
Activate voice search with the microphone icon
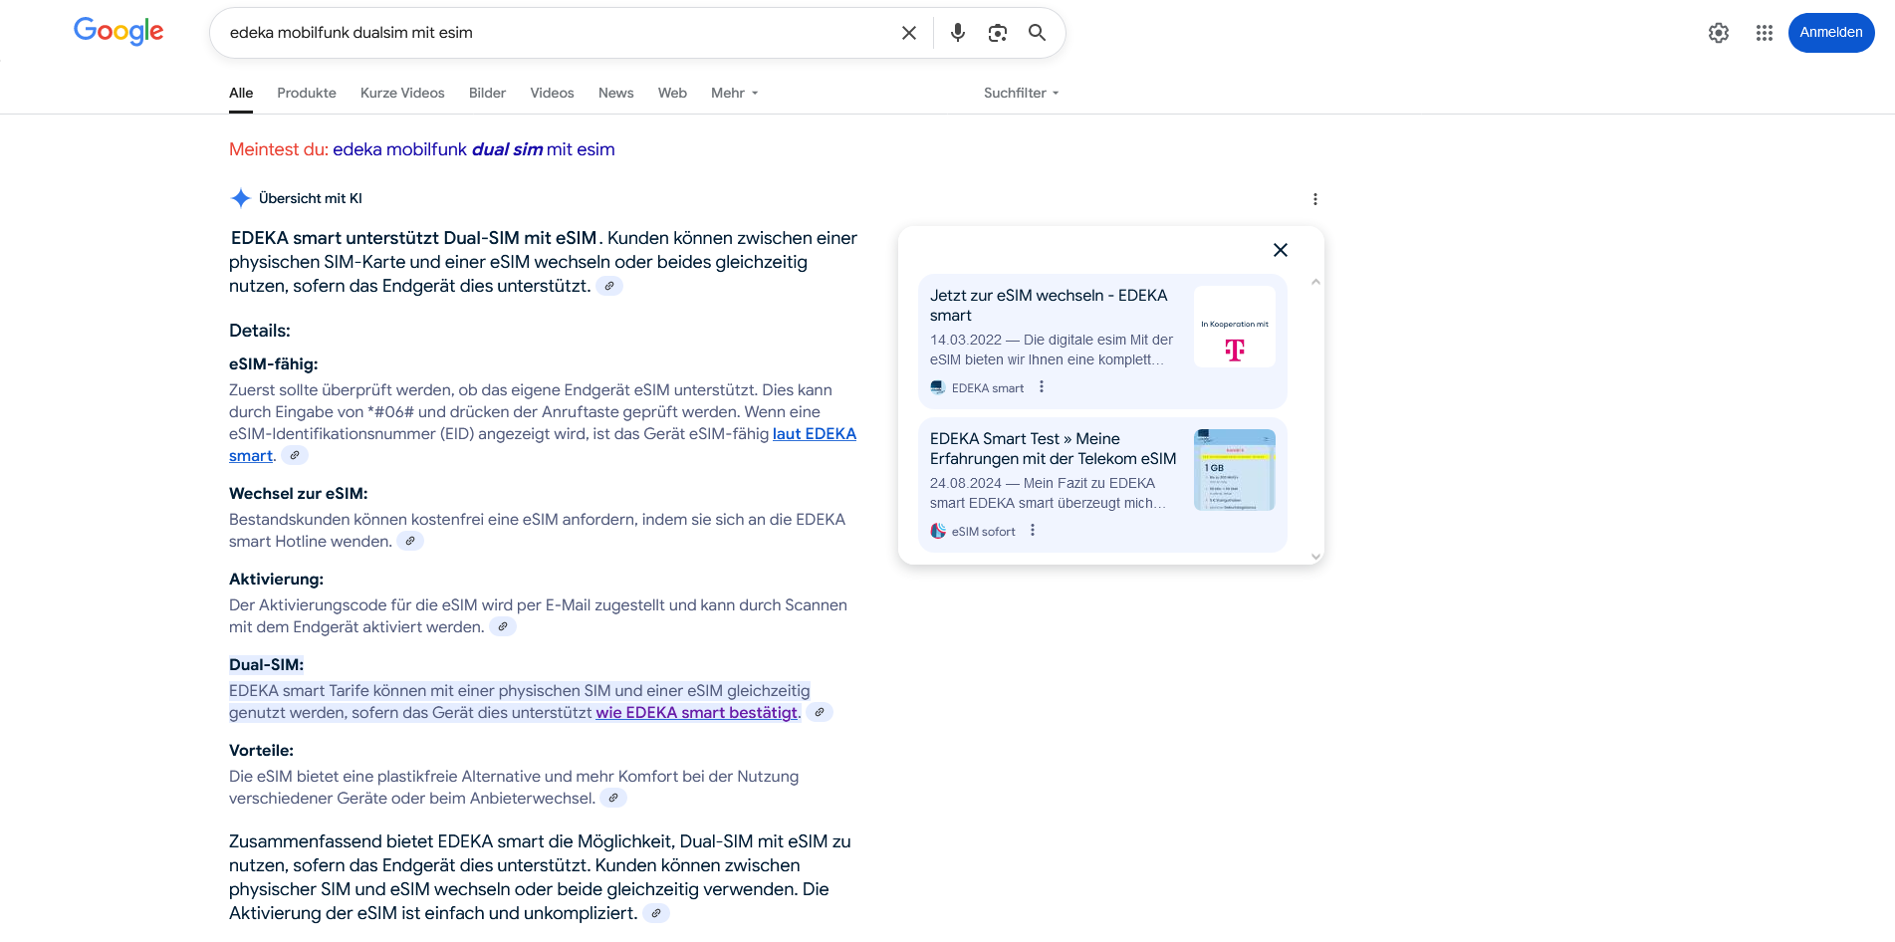957,32
